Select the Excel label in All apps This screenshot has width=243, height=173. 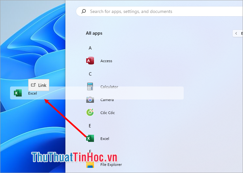[105, 139]
